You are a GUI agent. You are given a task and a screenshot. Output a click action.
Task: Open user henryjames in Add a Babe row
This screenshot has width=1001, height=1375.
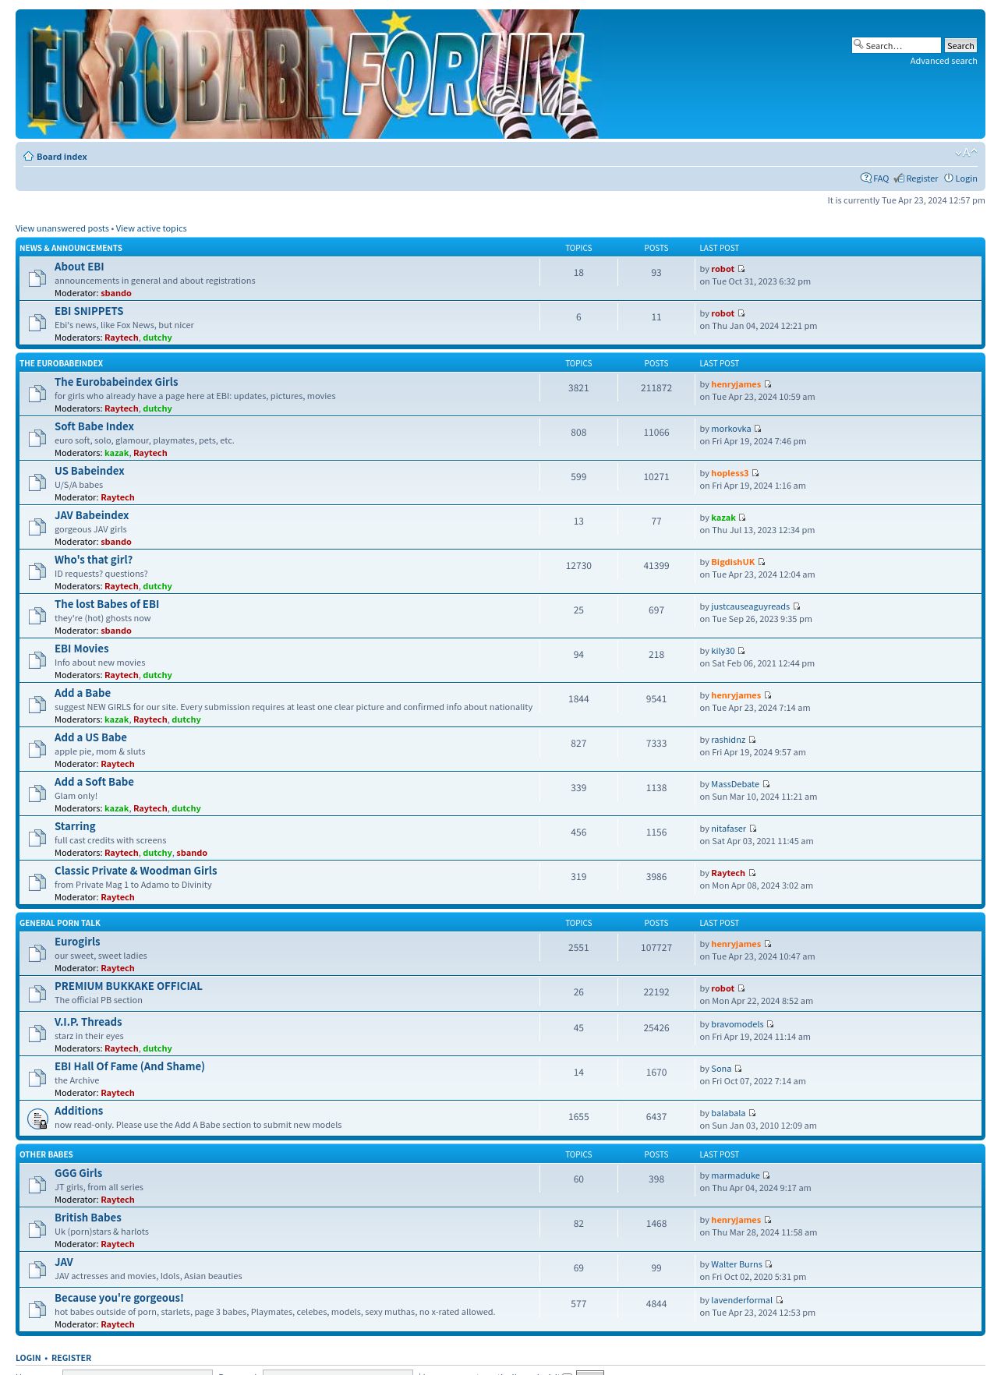pos(736,695)
